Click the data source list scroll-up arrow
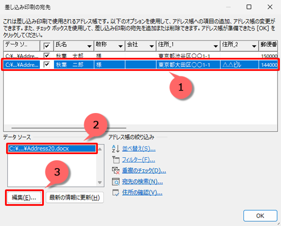 [100, 149]
